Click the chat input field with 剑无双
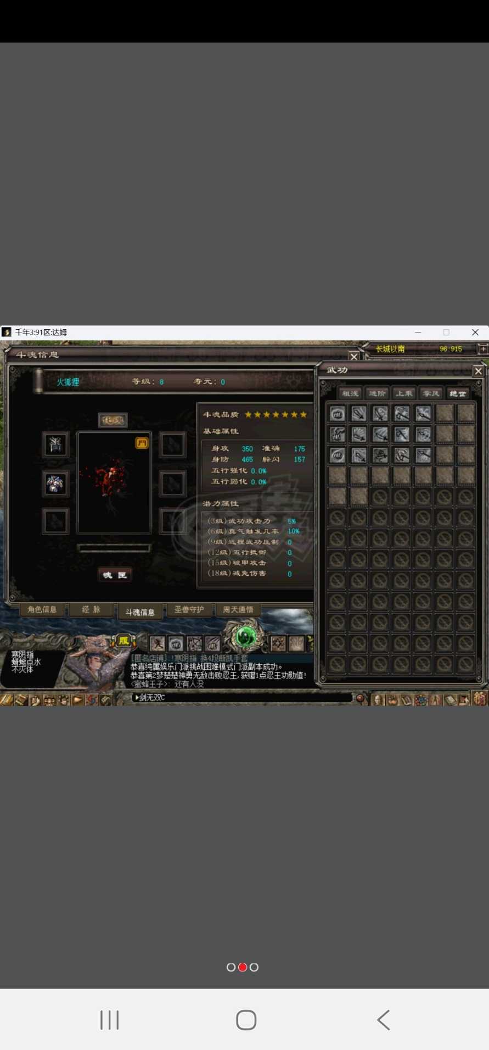This screenshot has width=489, height=1050. point(241,697)
